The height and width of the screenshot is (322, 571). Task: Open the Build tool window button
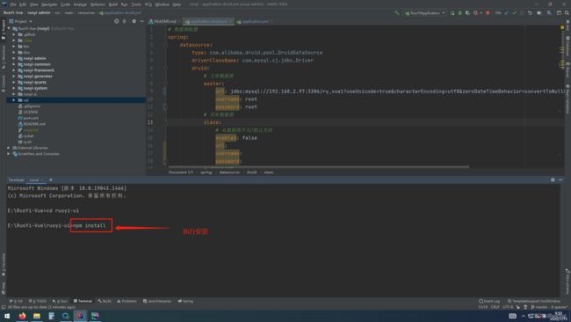(105, 301)
